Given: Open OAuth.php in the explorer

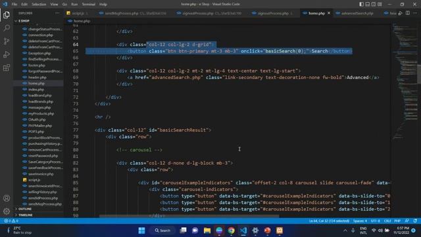Looking at the screenshot, I should (37, 120).
